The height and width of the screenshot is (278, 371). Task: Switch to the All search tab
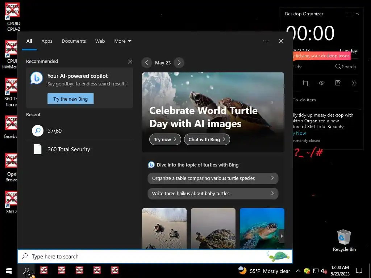29,41
